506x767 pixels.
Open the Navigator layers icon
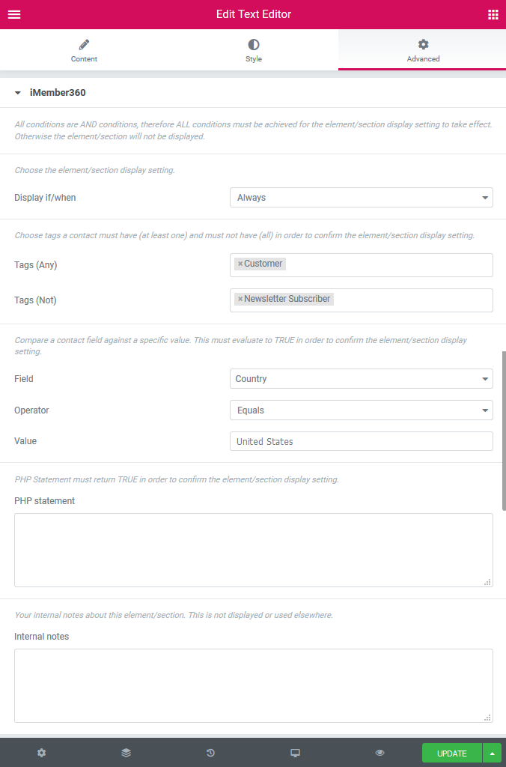pos(126,753)
